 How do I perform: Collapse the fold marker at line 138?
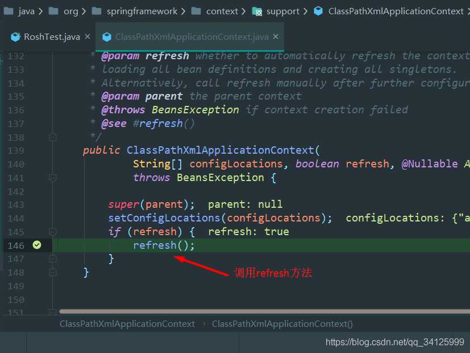click(53, 137)
